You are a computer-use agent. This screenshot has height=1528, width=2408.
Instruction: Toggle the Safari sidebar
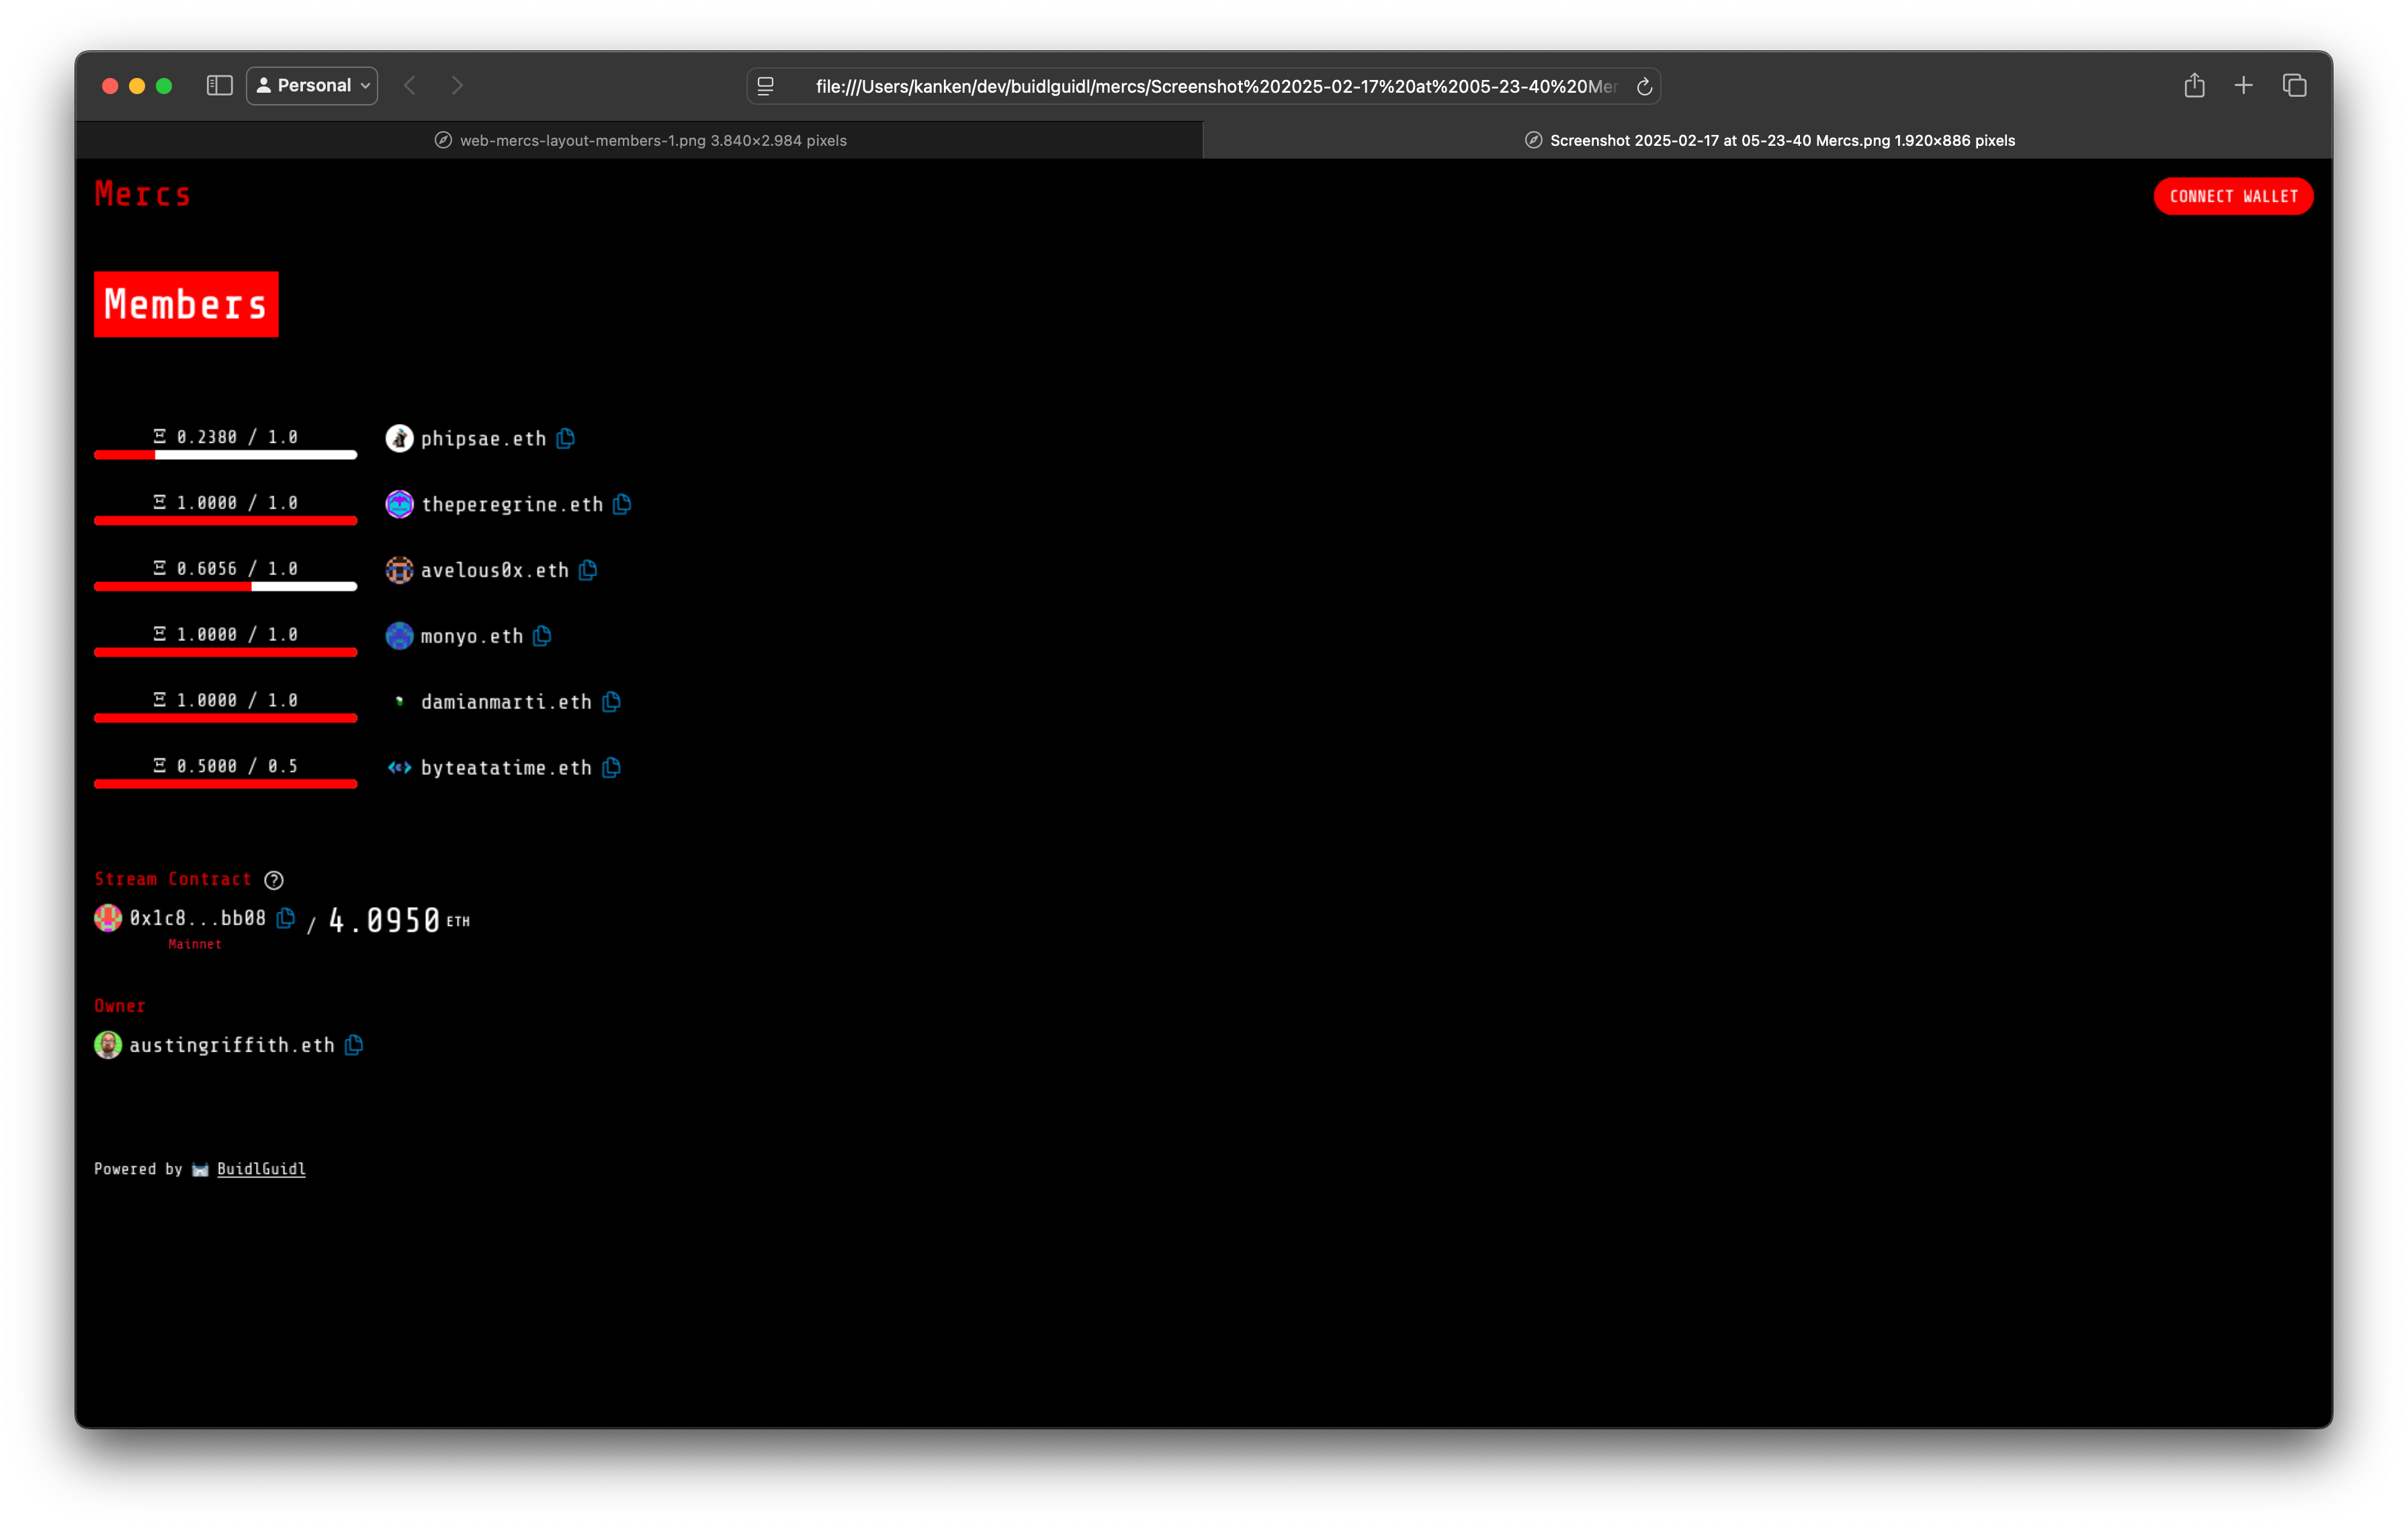click(x=218, y=85)
